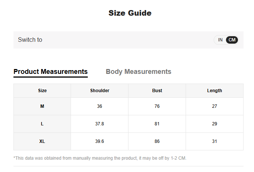
Task: Select the CM unit option
Action: pos(232,40)
